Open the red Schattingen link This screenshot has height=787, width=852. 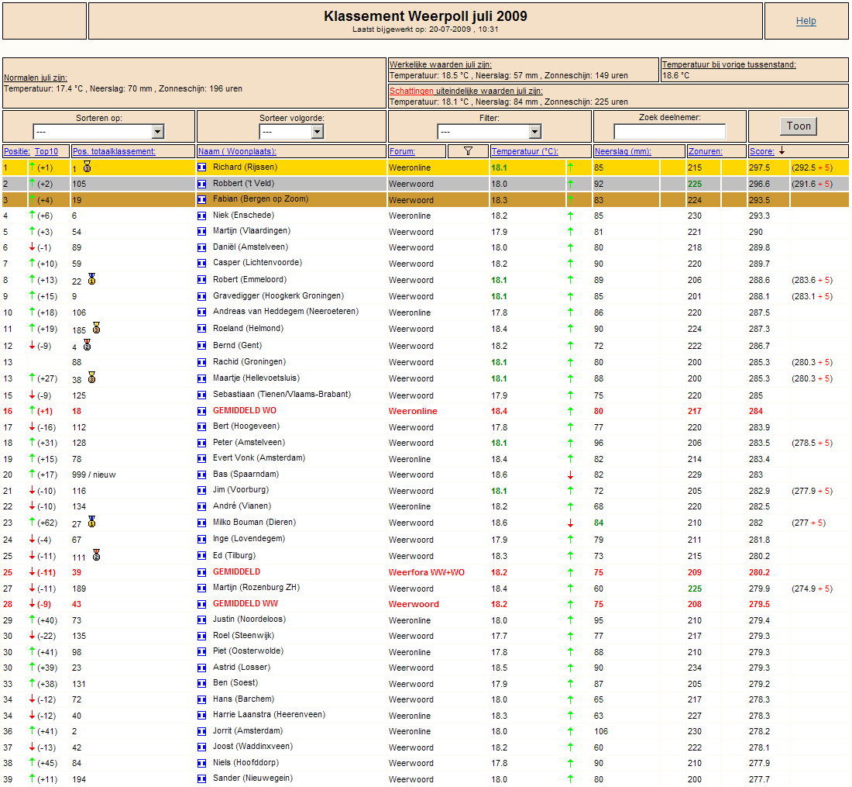coord(411,91)
